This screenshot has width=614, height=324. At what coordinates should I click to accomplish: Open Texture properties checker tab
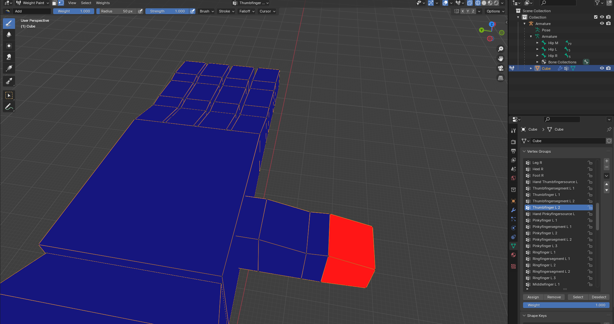513,266
